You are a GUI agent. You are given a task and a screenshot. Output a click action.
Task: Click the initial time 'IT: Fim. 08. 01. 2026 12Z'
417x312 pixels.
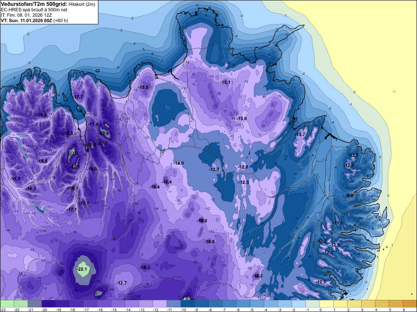26,15
